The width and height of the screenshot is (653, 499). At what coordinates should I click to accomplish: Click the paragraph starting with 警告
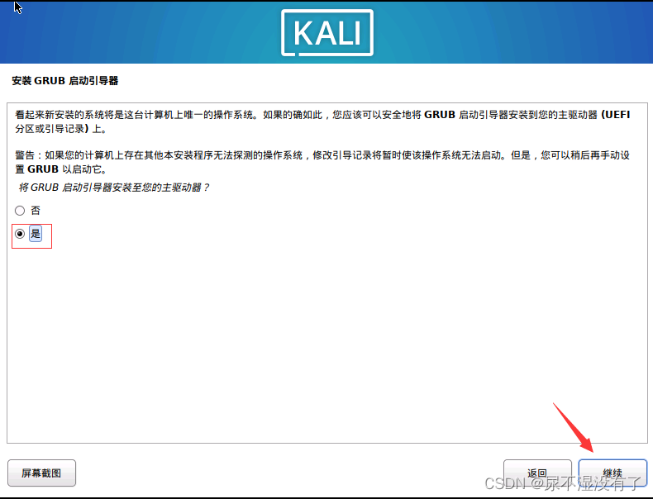(x=322, y=162)
